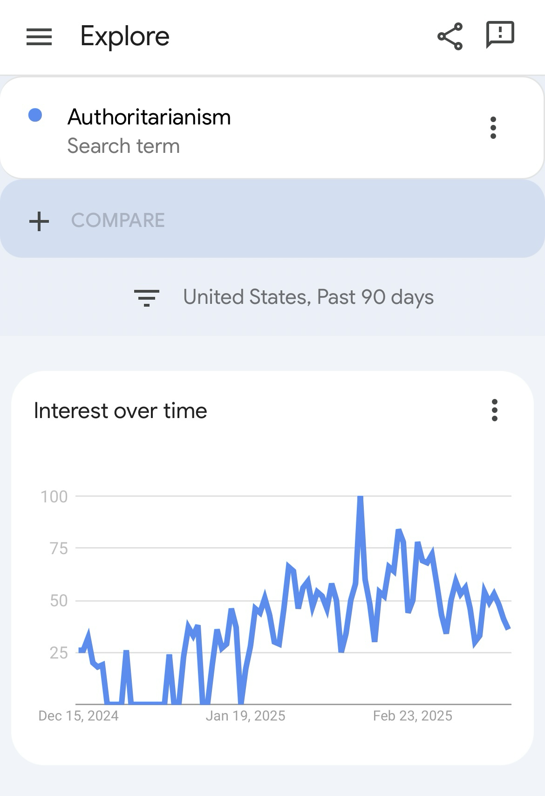
Task: Select the Explore page title
Action: 125,36
